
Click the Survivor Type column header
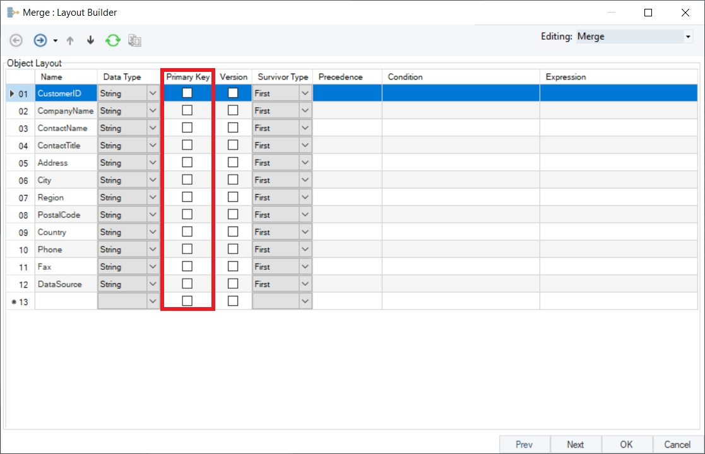[282, 77]
